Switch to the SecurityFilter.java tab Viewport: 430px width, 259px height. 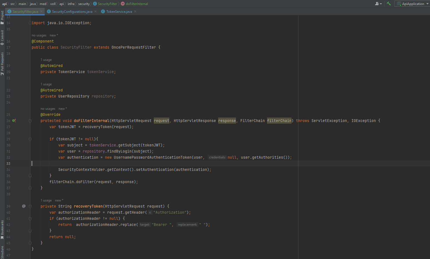point(25,11)
